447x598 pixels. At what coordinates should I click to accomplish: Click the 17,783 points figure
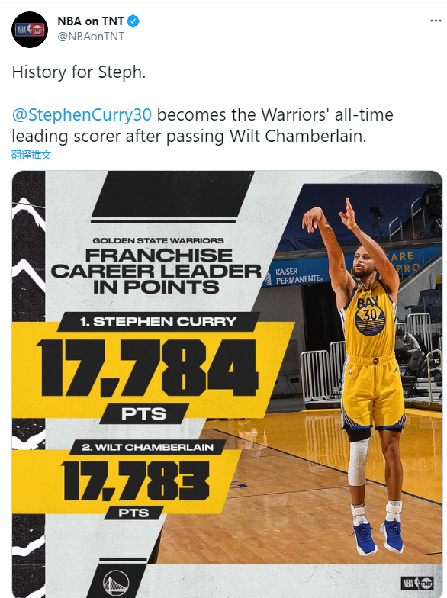[135, 481]
